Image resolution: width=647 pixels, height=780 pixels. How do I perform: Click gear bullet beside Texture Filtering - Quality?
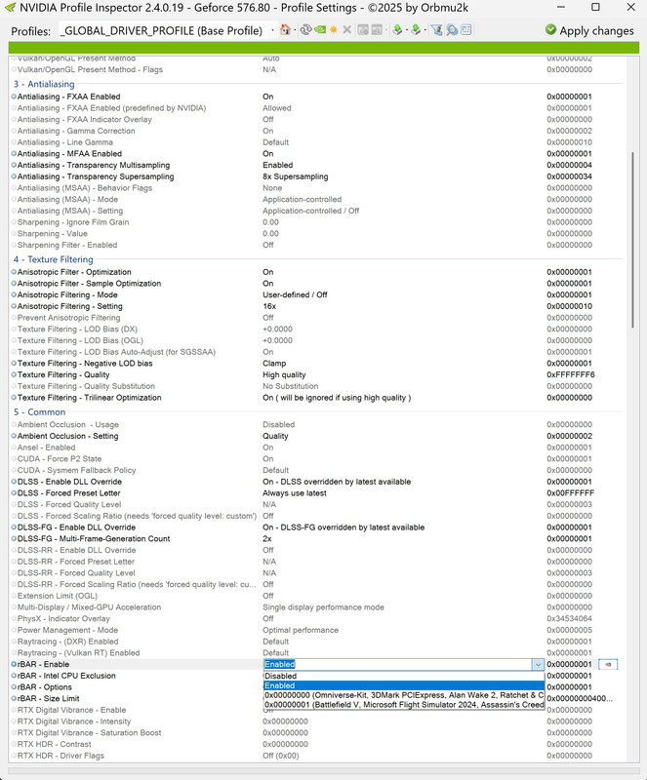14,375
